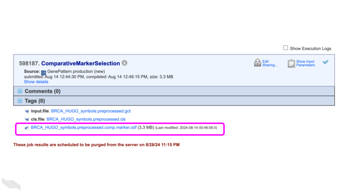Click the blue job-complete checkmark icon

[x=325, y=62]
